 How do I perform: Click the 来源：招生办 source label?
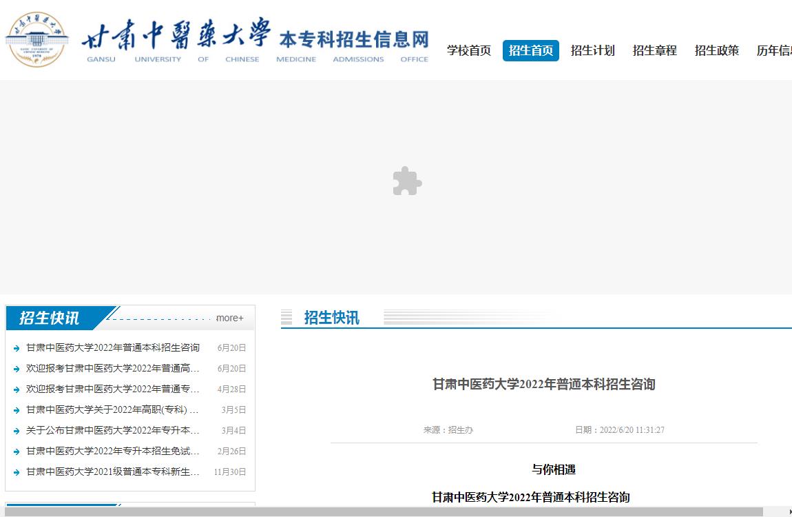[x=448, y=430]
